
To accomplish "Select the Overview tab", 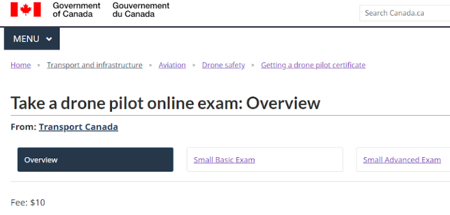I will pos(96,159).
